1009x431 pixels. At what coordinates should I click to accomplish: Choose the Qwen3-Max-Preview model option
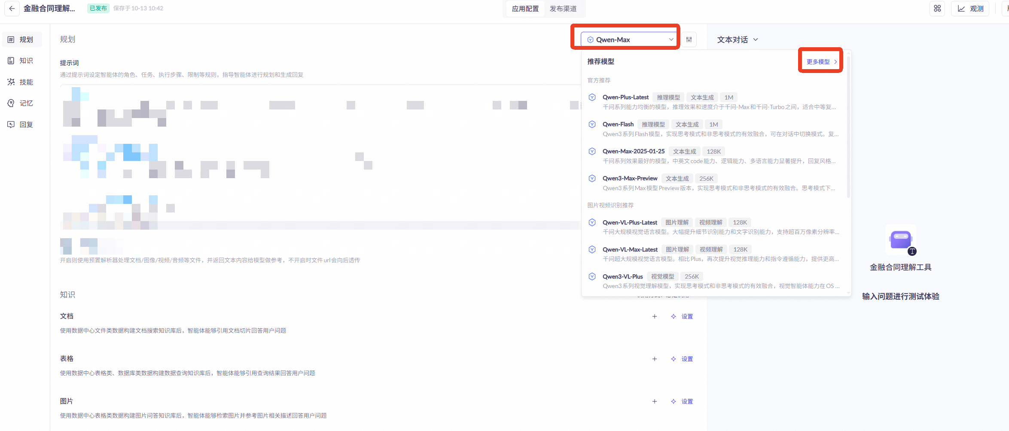[713, 183]
